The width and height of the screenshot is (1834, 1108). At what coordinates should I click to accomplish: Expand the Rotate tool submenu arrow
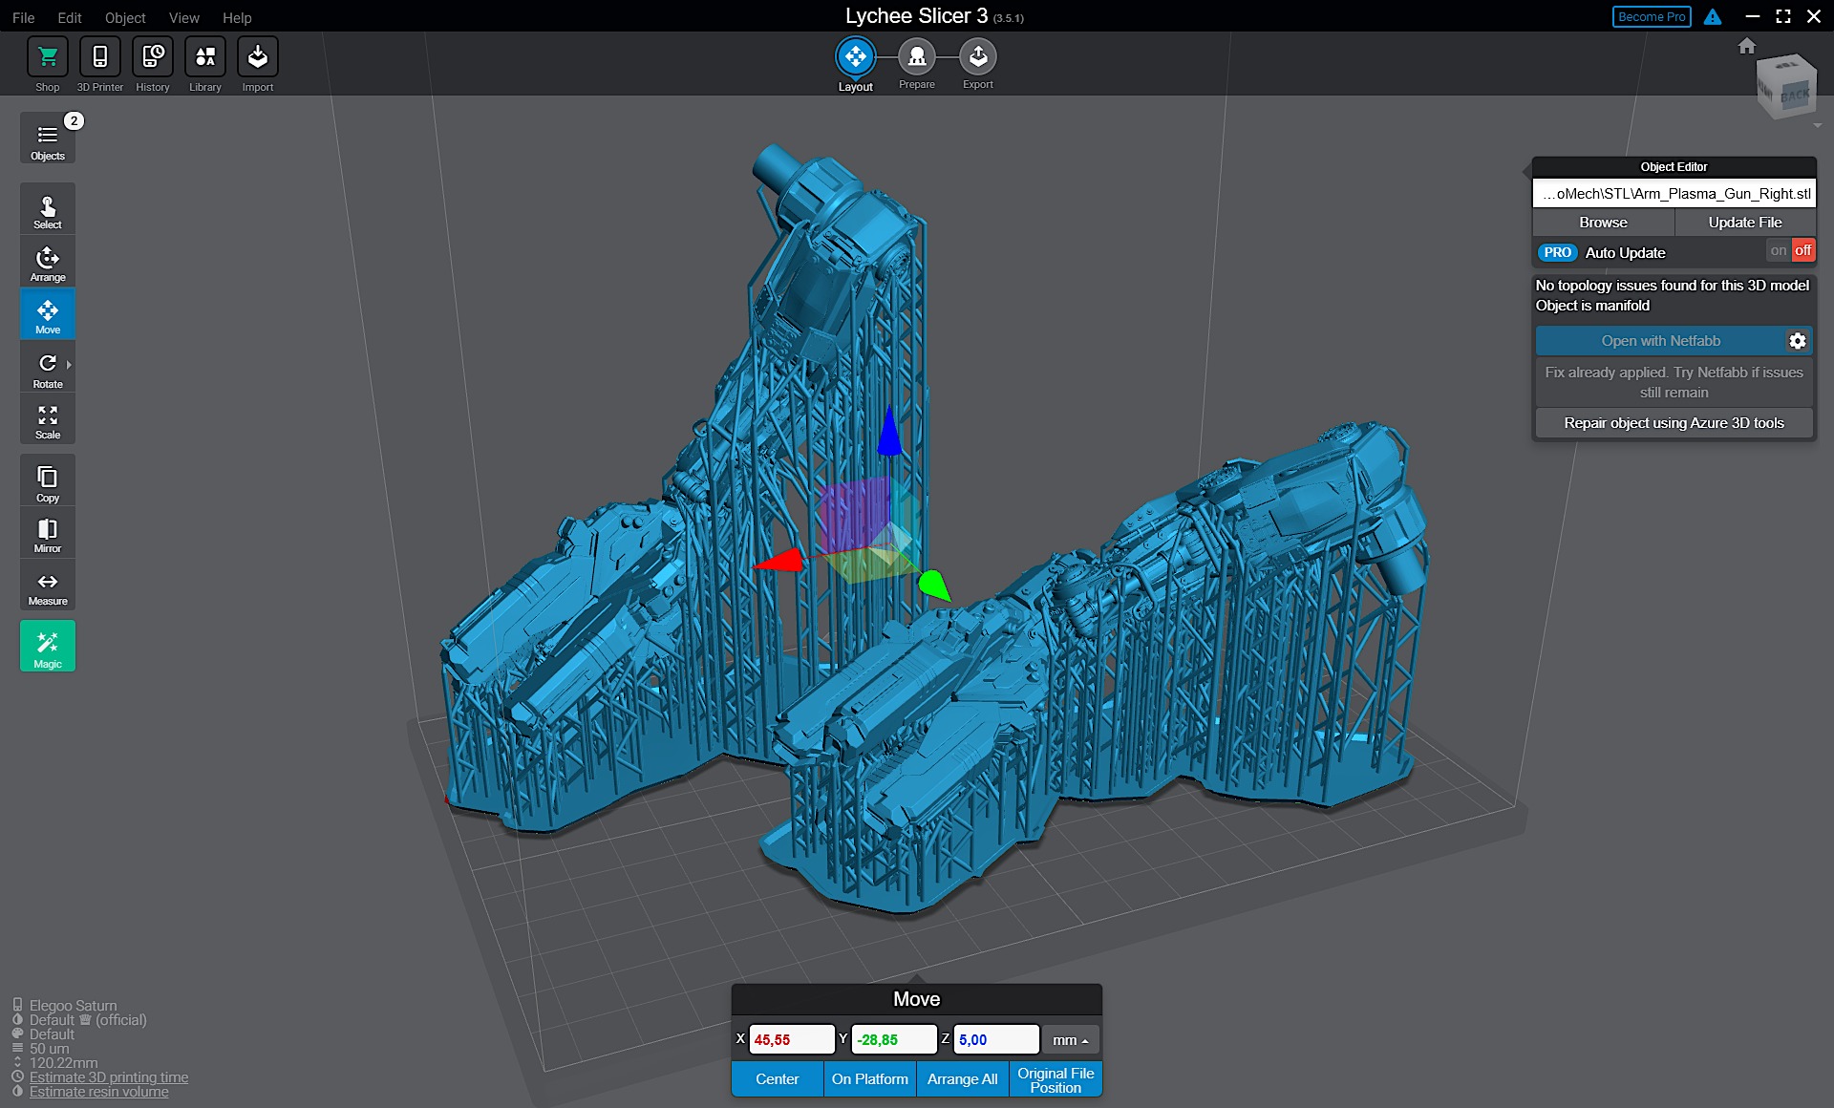(69, 365)
